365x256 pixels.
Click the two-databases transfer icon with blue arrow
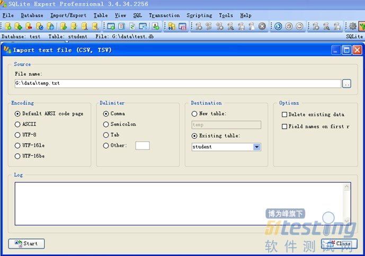point(172,26)
